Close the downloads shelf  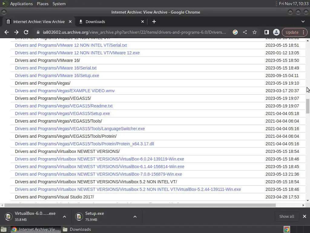click(305, 216)
